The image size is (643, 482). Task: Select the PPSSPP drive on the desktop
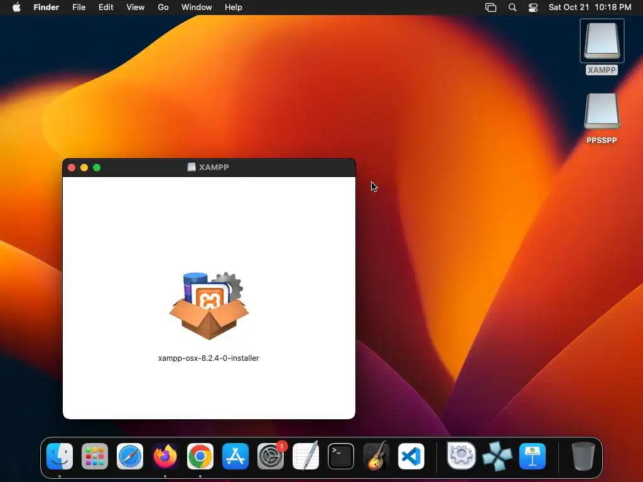point(602,111)
